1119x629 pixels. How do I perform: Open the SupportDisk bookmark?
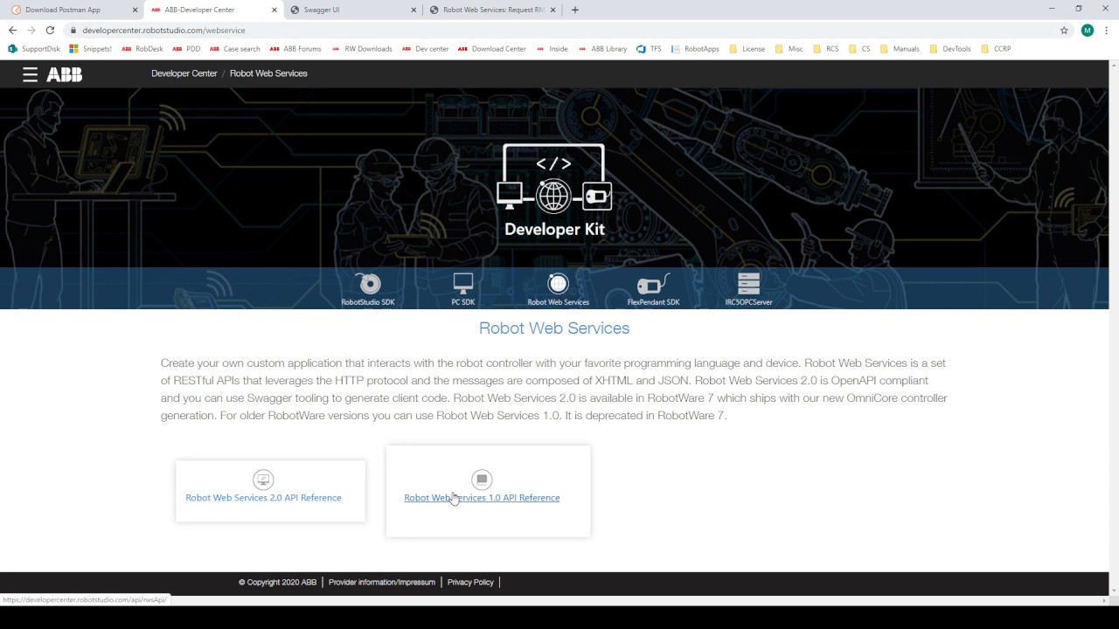tap(34, 49)
